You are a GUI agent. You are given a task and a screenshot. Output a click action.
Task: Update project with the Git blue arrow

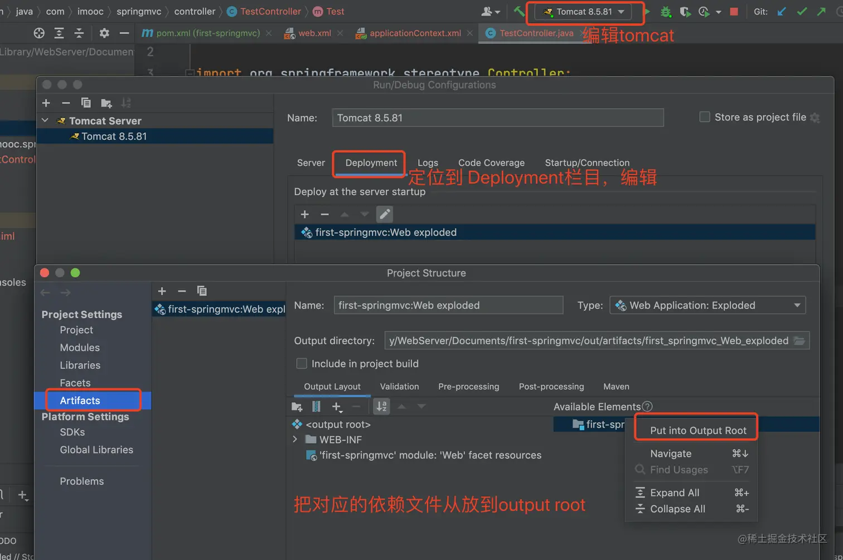[782, 11]
